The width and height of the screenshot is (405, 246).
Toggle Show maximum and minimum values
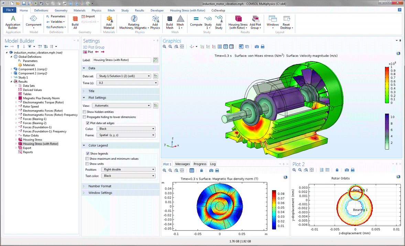tap(87, 159)
